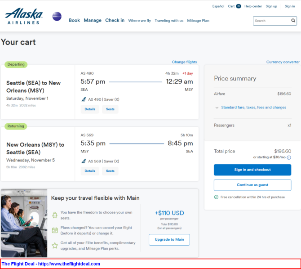
Task: Click the Sign in link
Action: click(290, 6)
